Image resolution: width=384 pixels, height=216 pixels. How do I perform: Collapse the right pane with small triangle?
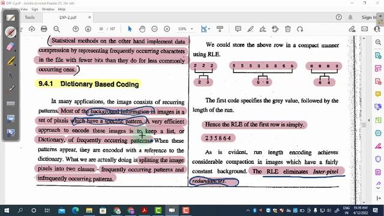369,120
